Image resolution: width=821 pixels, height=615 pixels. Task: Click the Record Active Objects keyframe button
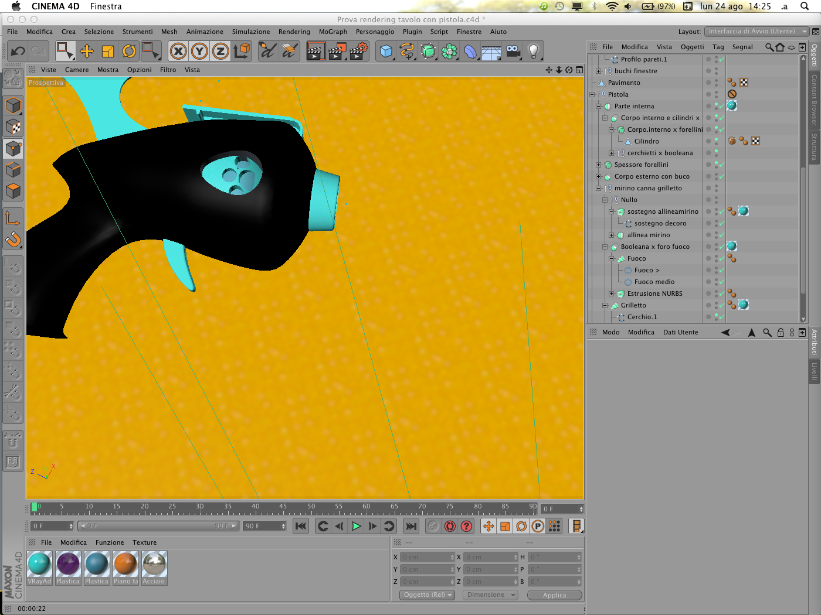click(x=450, y=526)
